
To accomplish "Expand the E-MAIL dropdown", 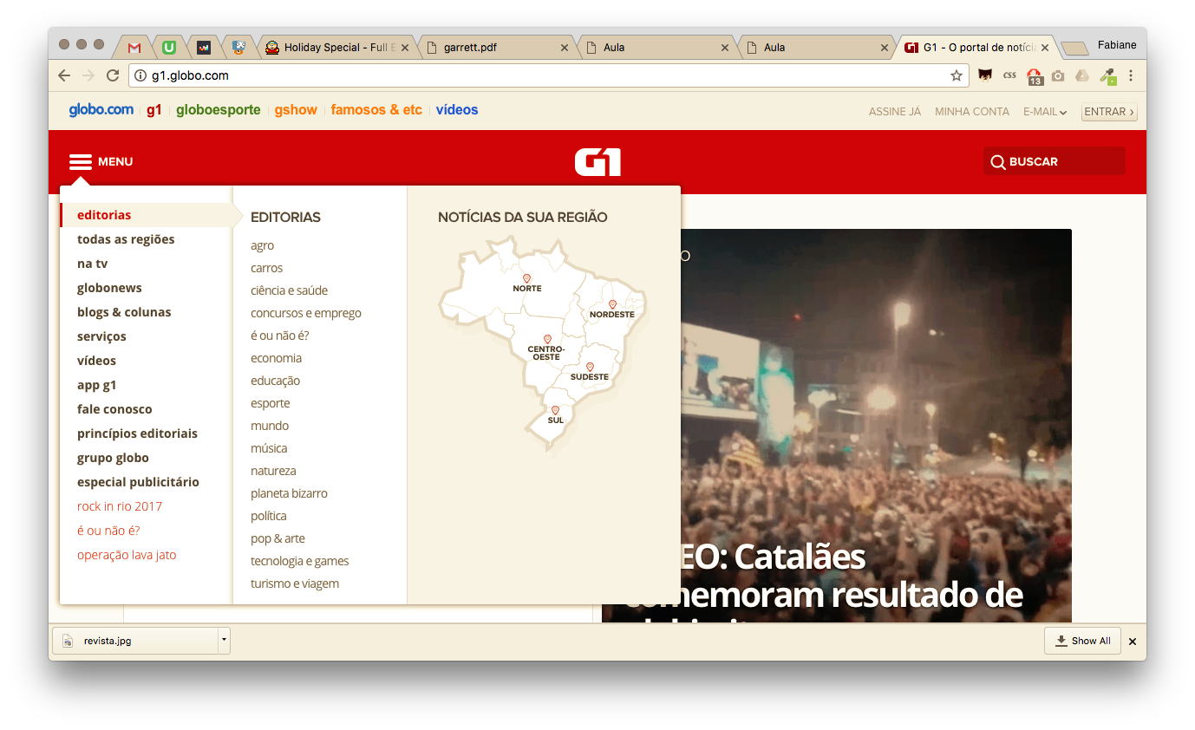I will click(1044, 112).
